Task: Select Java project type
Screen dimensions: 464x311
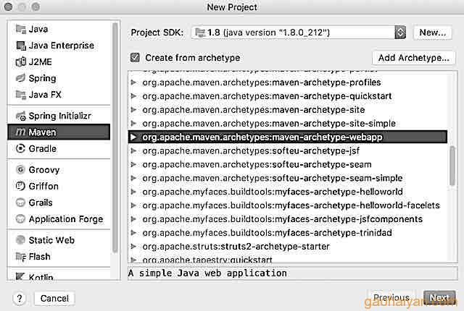Action: (x=59, y=29)
